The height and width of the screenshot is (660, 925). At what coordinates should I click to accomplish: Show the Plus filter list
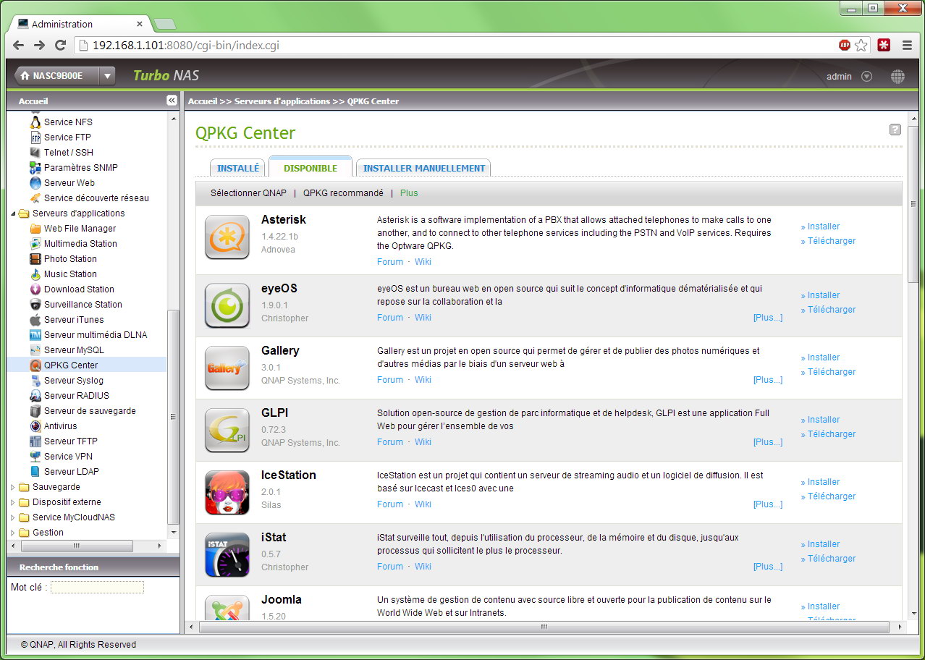point(409,193)
